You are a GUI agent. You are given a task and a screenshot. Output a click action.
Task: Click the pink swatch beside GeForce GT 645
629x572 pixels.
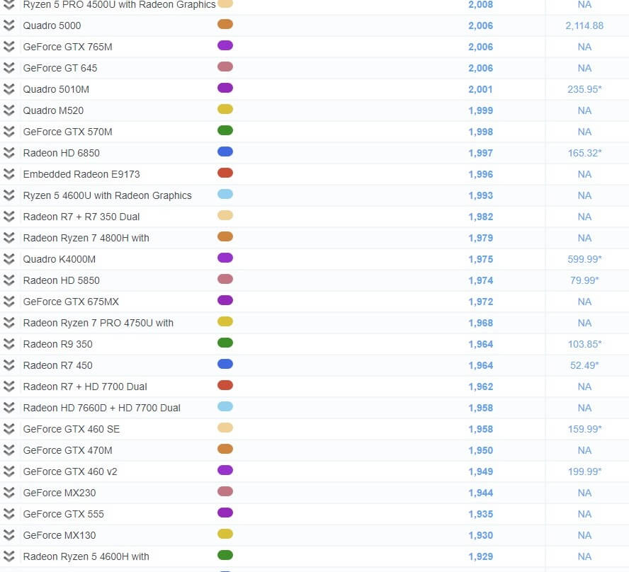225,67
